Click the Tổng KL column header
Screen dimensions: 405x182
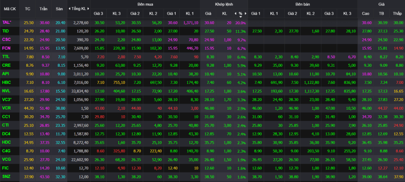(x=79, y=9)
